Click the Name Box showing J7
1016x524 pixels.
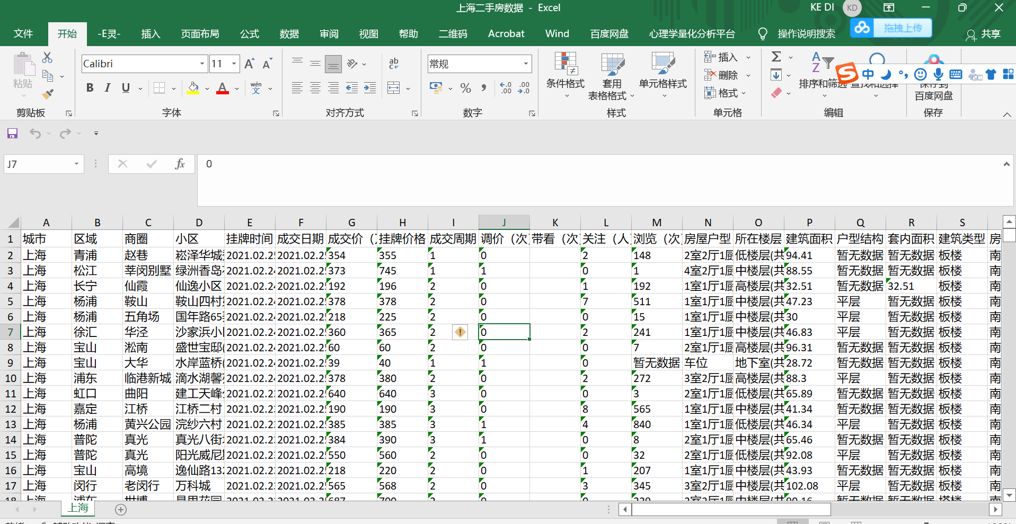(x=37, y=164)
